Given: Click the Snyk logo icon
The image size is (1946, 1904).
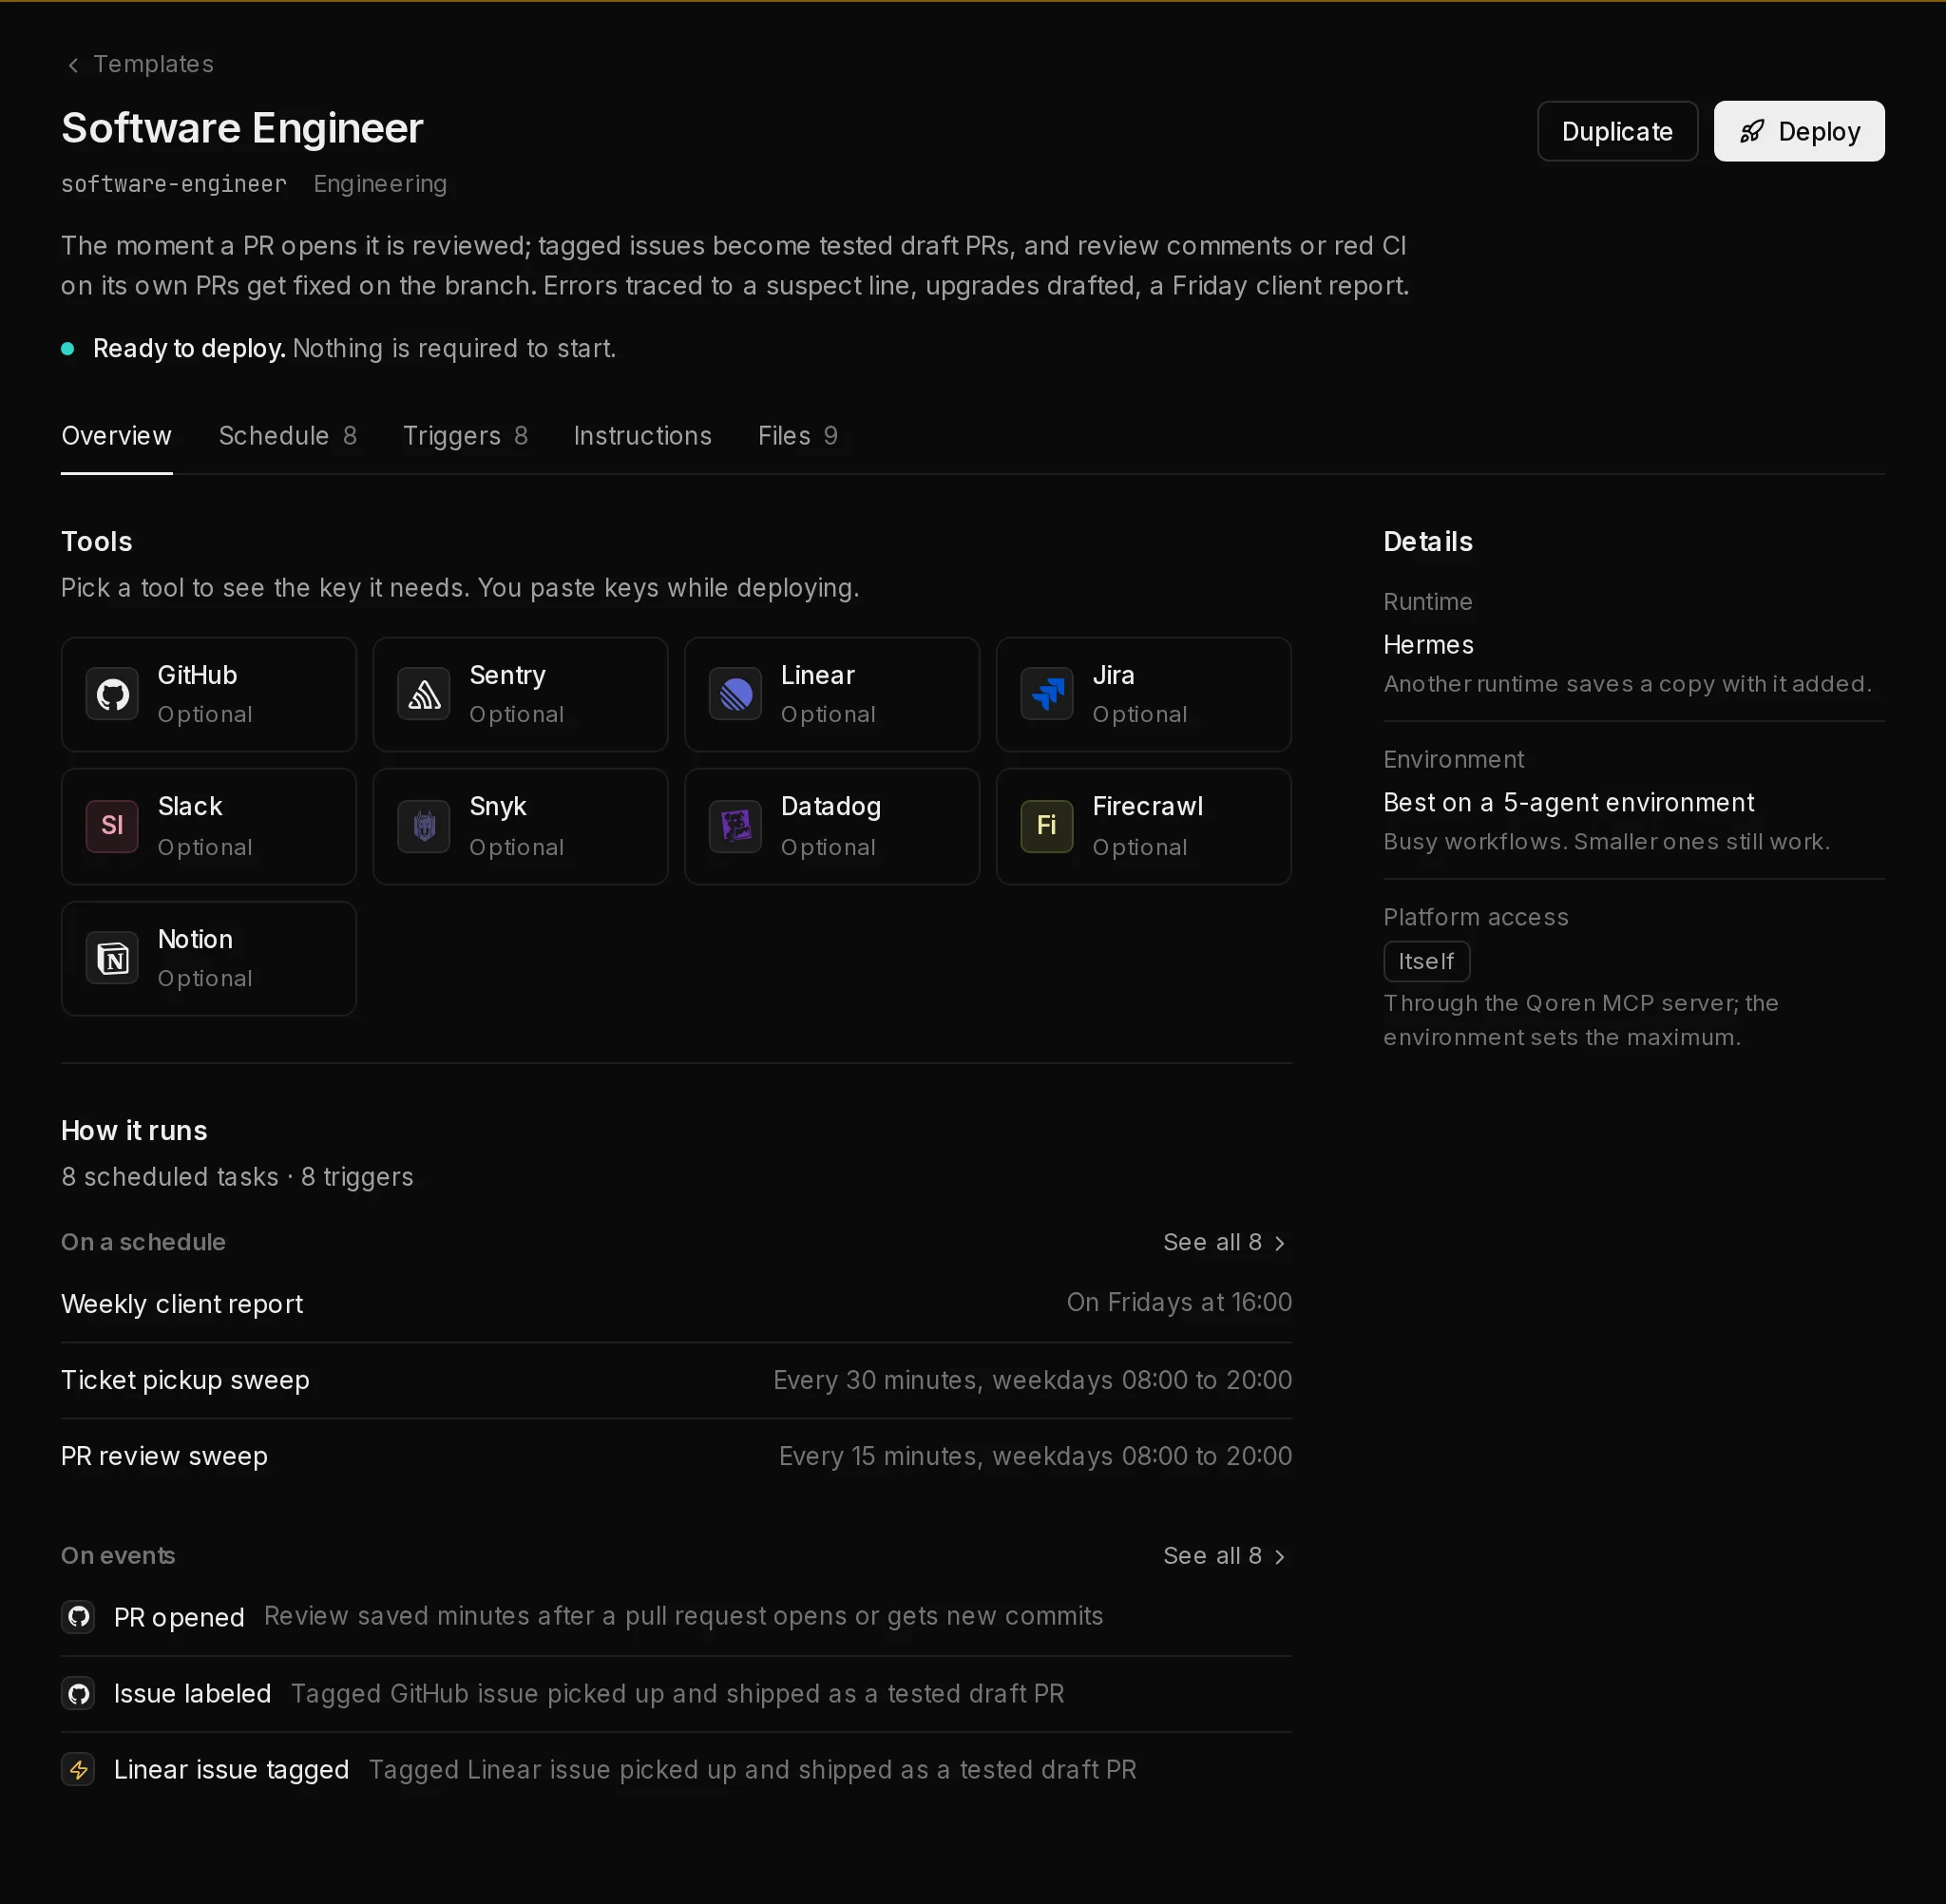Looking at the screenshot, I should click(424, 826).
